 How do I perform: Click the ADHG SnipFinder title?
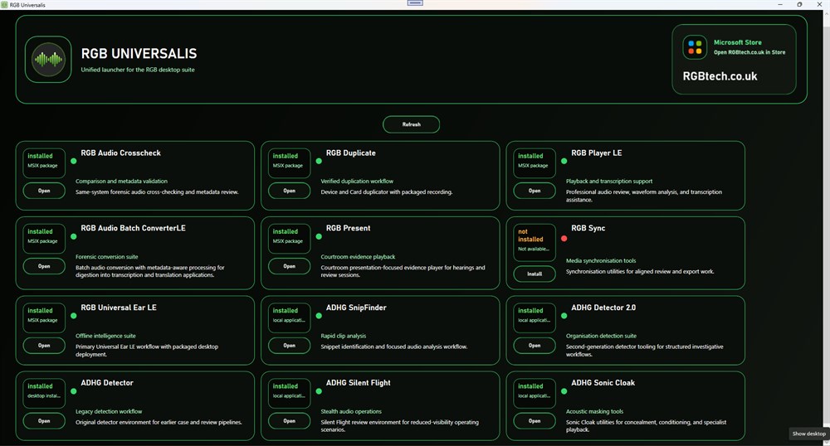click(356, 308)
